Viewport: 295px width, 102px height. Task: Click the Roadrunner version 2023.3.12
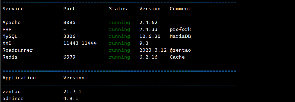[x=153, y=50]
